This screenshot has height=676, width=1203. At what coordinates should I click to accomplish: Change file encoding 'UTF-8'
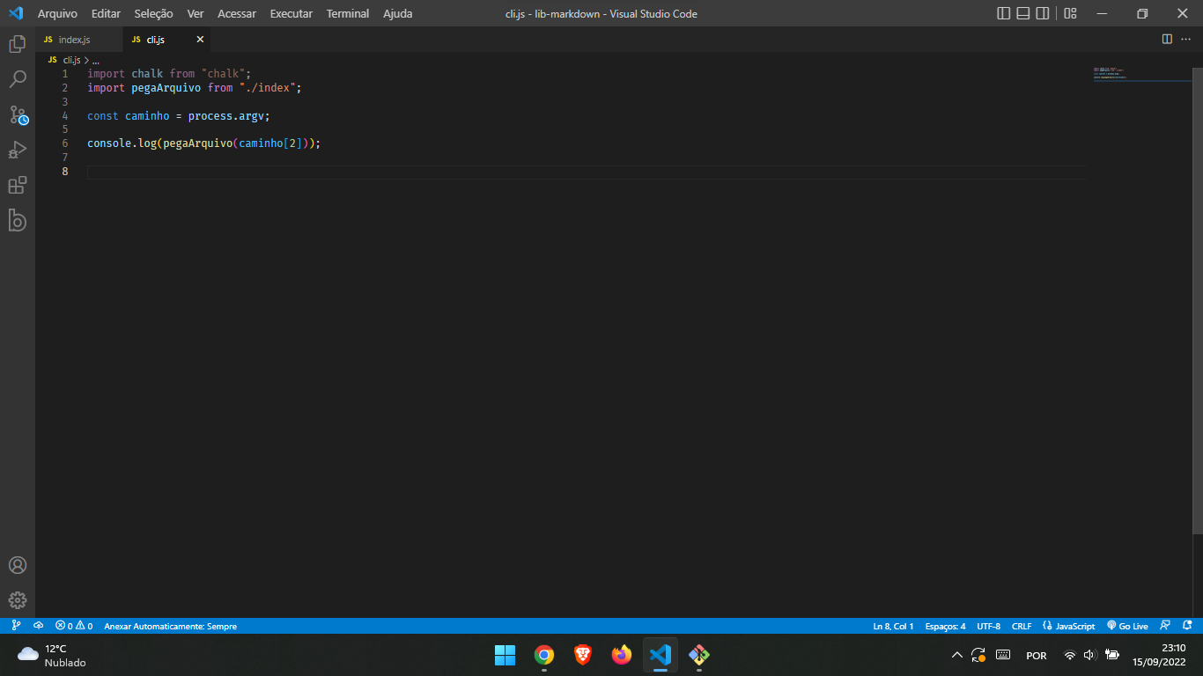tap(988, 626)
